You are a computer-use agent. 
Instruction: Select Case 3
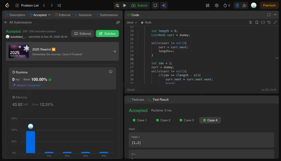(x=187, y=120)
